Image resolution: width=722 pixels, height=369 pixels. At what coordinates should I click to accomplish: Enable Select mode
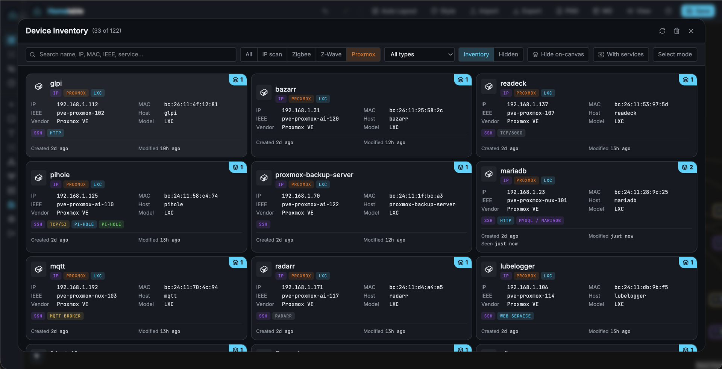pos(675,54)
